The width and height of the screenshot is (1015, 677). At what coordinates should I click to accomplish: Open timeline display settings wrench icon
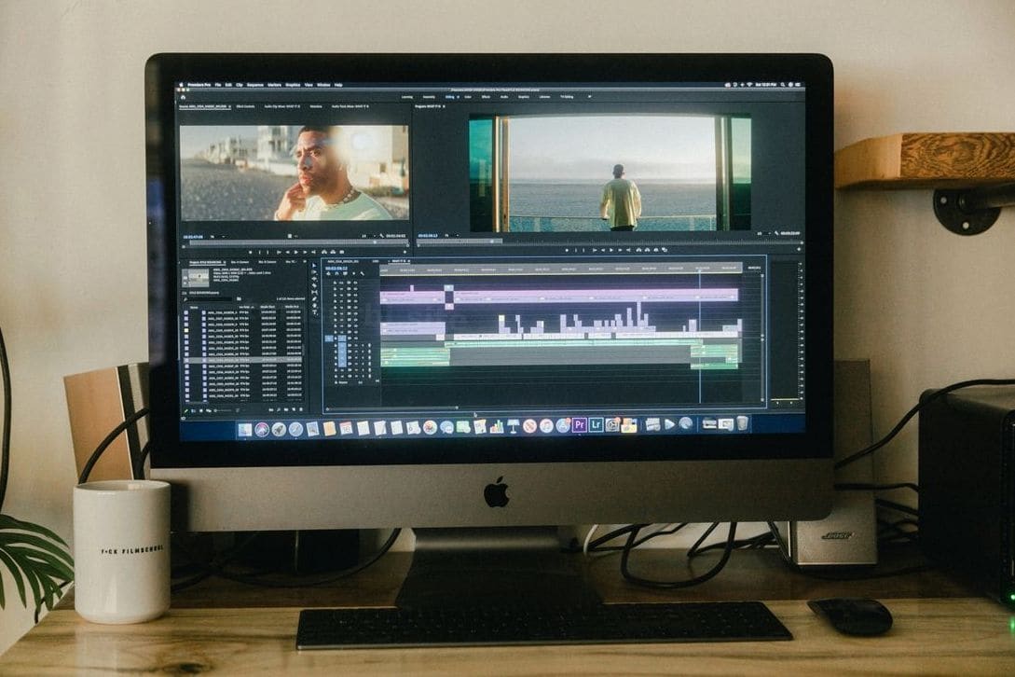[x=362, y=274]
